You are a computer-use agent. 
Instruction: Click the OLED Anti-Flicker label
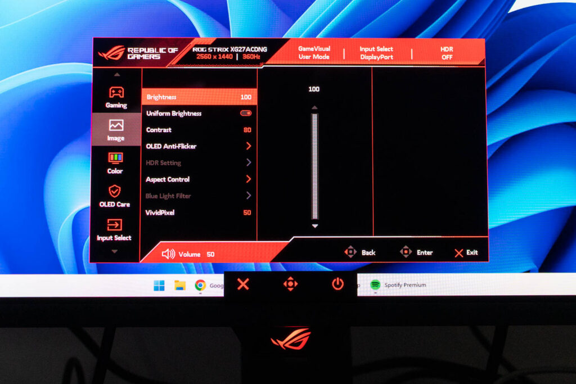[171, 146]
